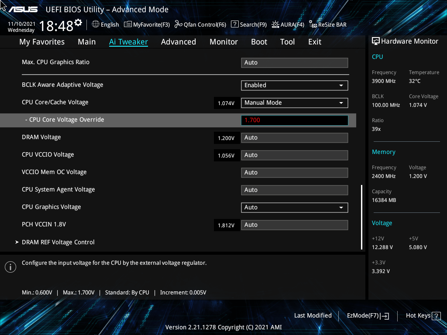Click the Hardware Monitor screen icon
Viewport: 447px width, 335px height.
click(376, 41)
